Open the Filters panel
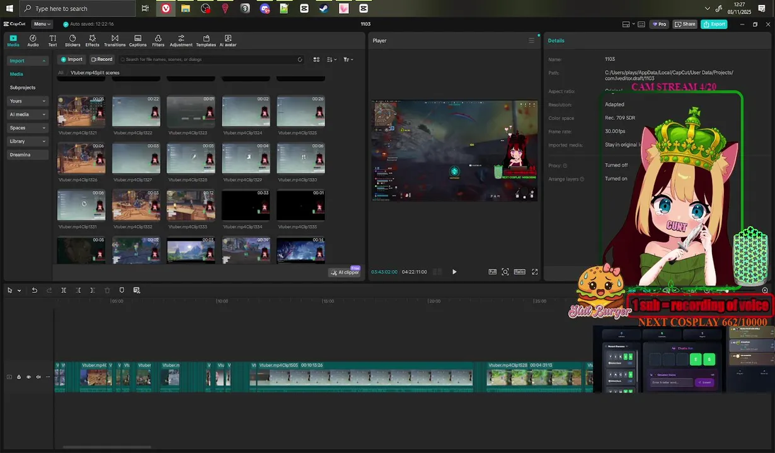The width and height of the screenshot is (775, 453). [x=158, y=41]
